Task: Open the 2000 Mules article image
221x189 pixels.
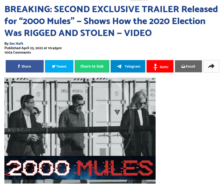Action: click(x=80, y=130)
